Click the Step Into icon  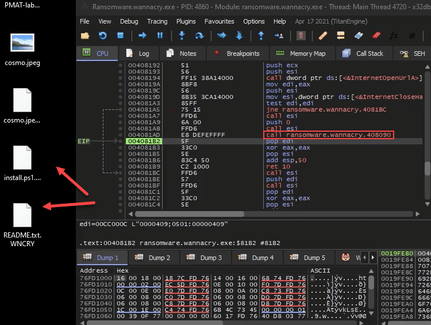(x=182, y=36)
